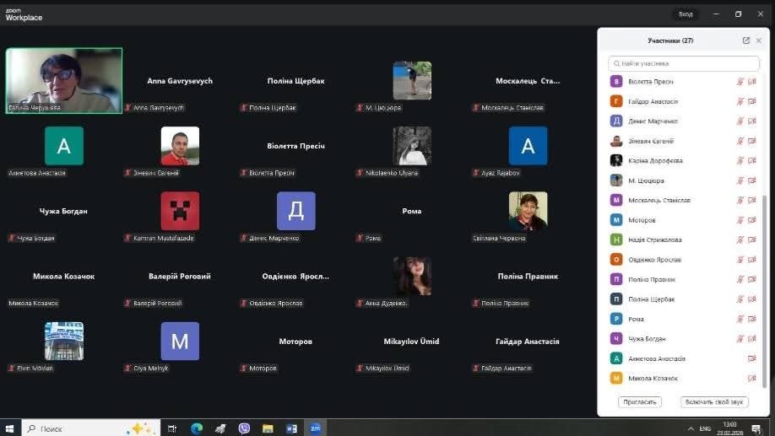Click muted mic icon for Віолетта Пресіч in list

point(740,82)
